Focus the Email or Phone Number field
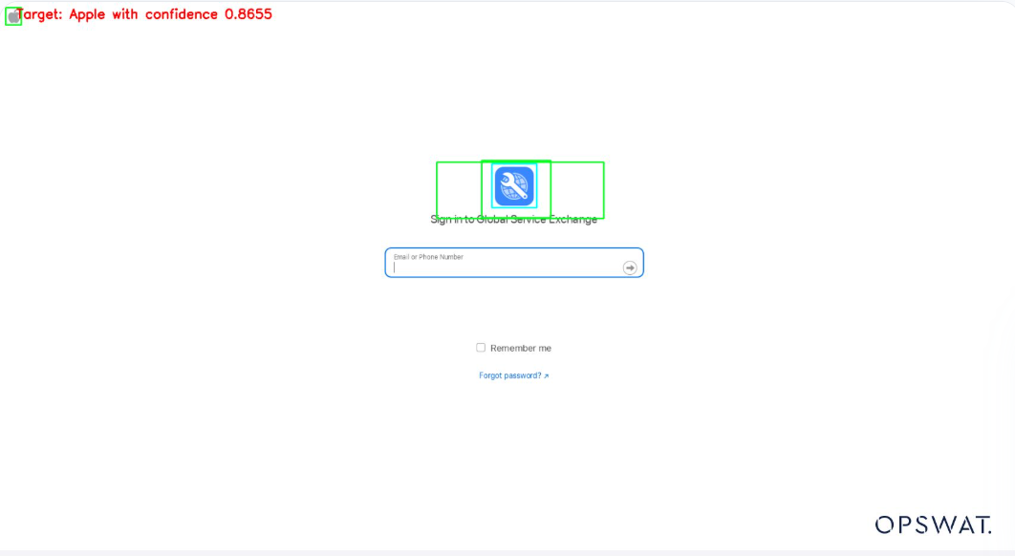Screen dimensions: 1015x556 pyautogui.click(x=514, y=263)
